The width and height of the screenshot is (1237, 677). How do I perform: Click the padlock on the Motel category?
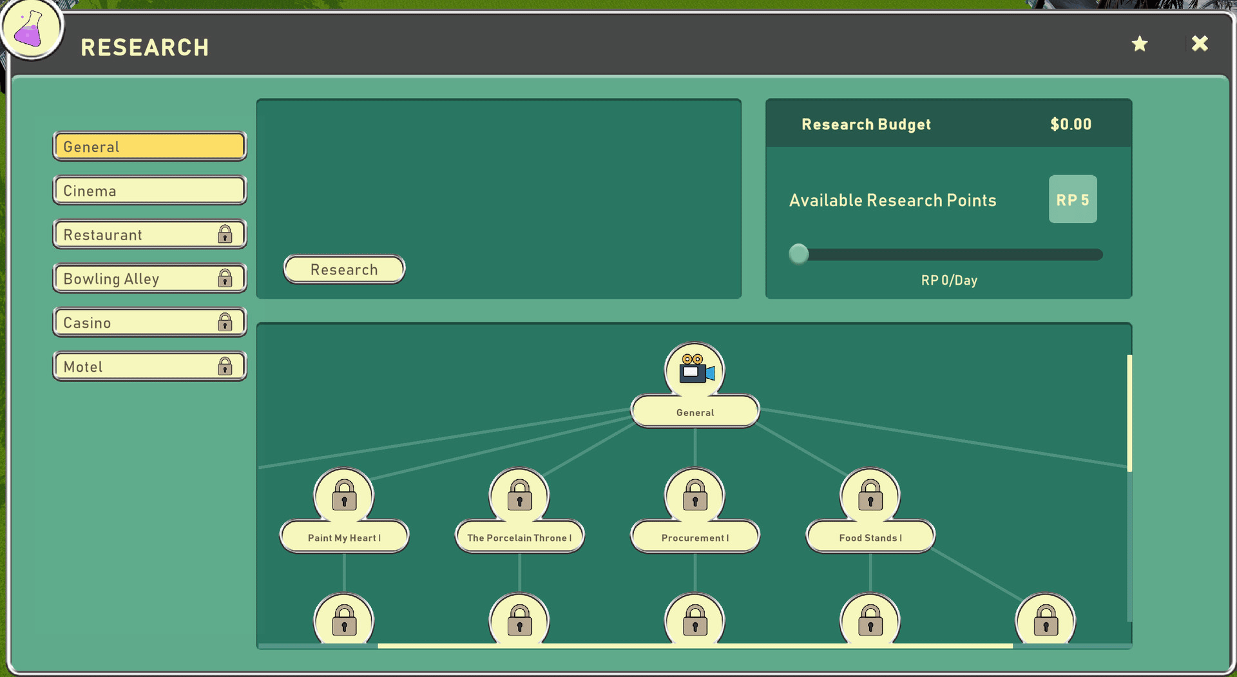(x=225, y=367)
